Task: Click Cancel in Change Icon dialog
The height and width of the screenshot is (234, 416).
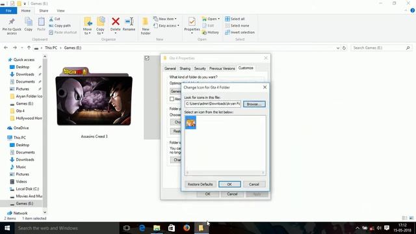Action: 254,184
